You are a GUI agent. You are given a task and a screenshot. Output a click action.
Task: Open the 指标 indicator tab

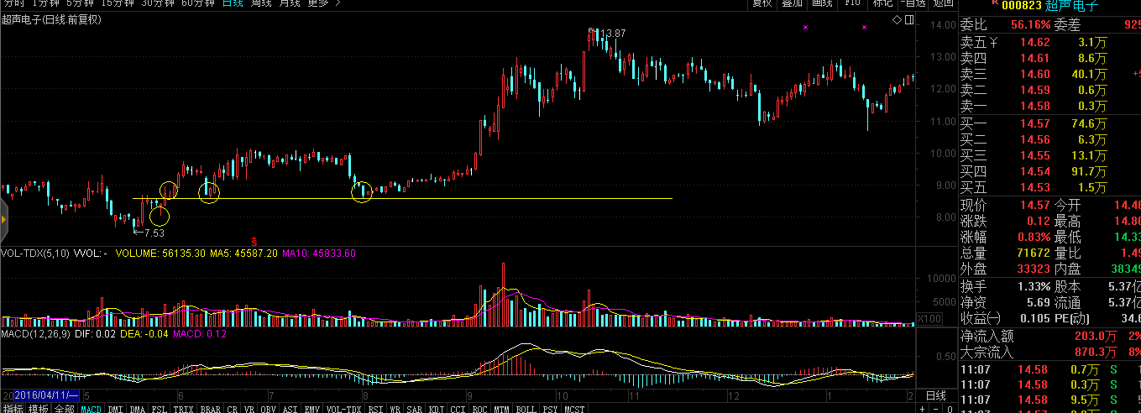pos(13,409)
